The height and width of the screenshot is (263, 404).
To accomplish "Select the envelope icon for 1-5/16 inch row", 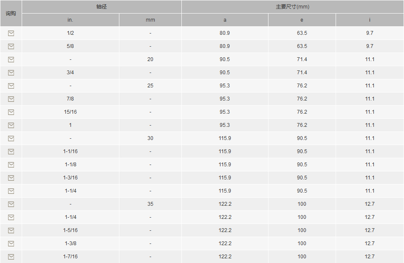I will (11, 230).
